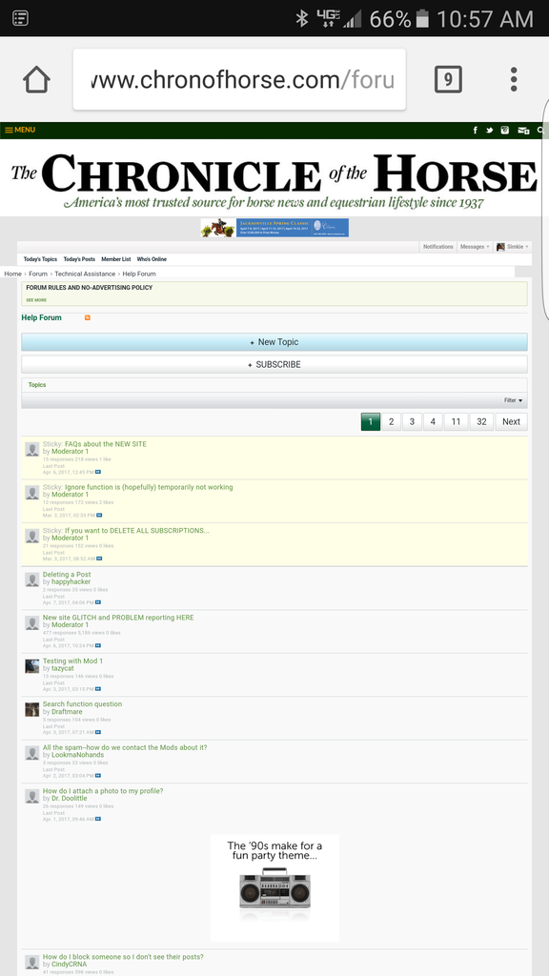Open 'Deleting a Post' topic

[67, 574]
